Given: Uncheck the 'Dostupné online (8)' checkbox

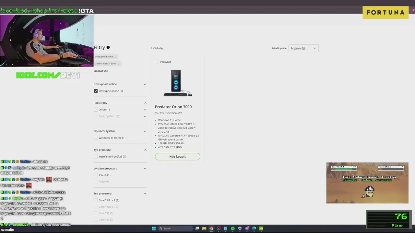Looking at the screenshot, I should 96,91.
